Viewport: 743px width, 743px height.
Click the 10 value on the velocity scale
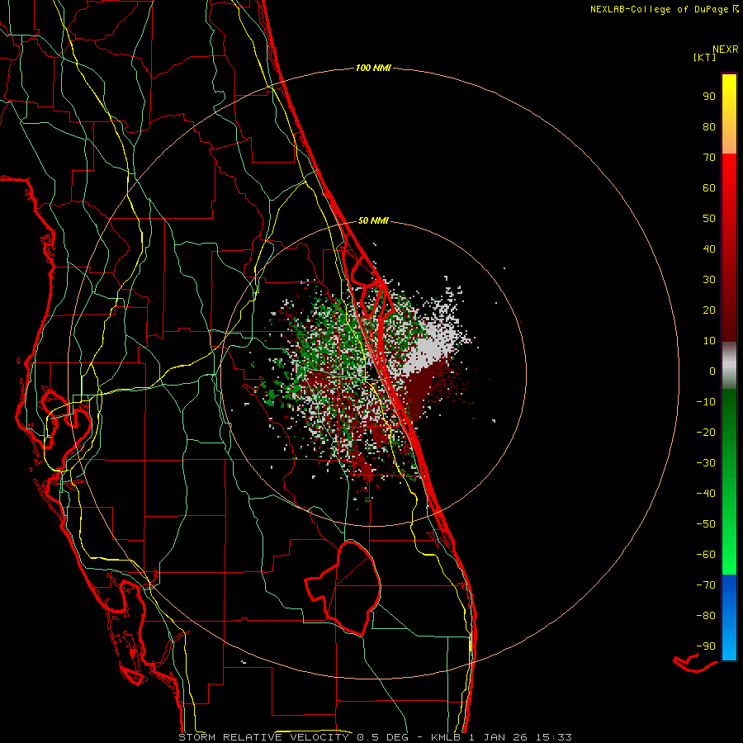tap(709, 341)
